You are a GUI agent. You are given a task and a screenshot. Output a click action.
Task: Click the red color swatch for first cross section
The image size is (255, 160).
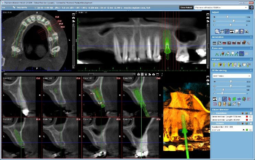tap(246, 117)
